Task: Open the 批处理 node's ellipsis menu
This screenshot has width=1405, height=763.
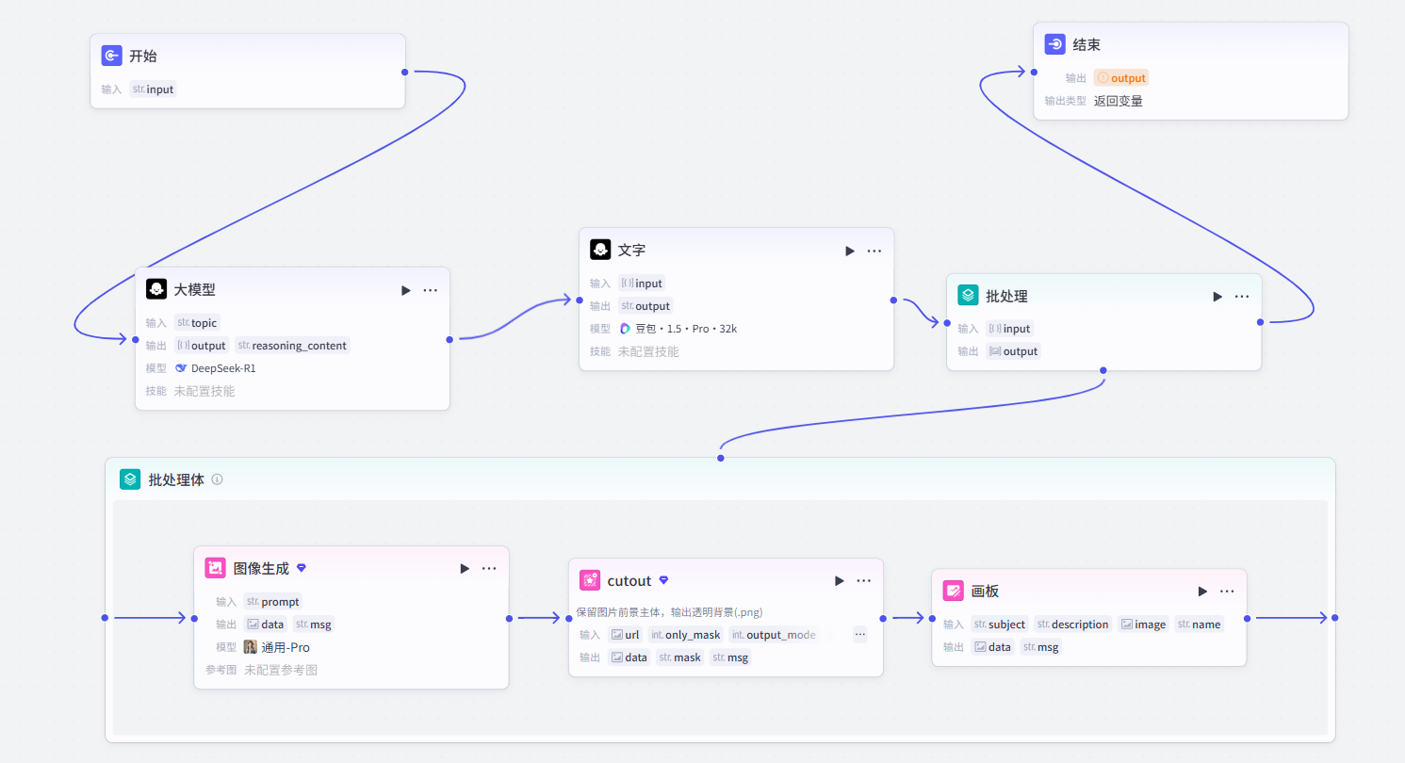Action: click(1242, 296)
